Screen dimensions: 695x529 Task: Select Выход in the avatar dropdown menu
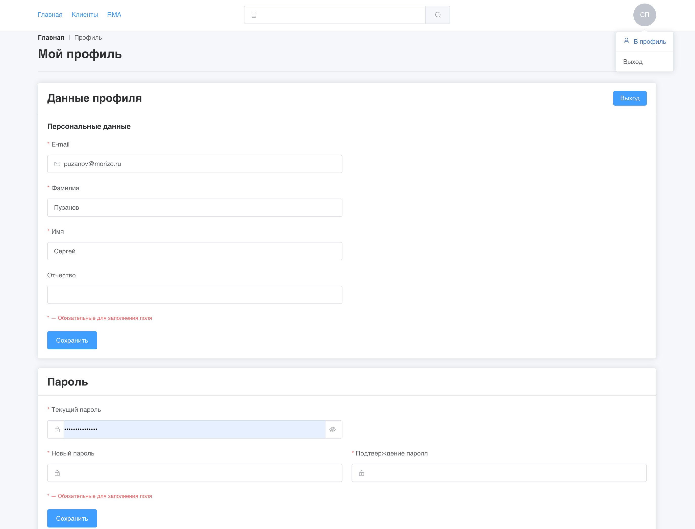(633, 62)
